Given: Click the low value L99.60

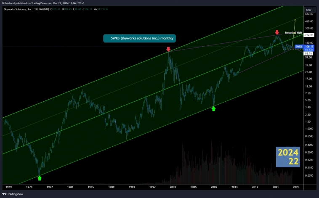Looking at the screenshot, I should pyautogui.click(x=77, y=9).
